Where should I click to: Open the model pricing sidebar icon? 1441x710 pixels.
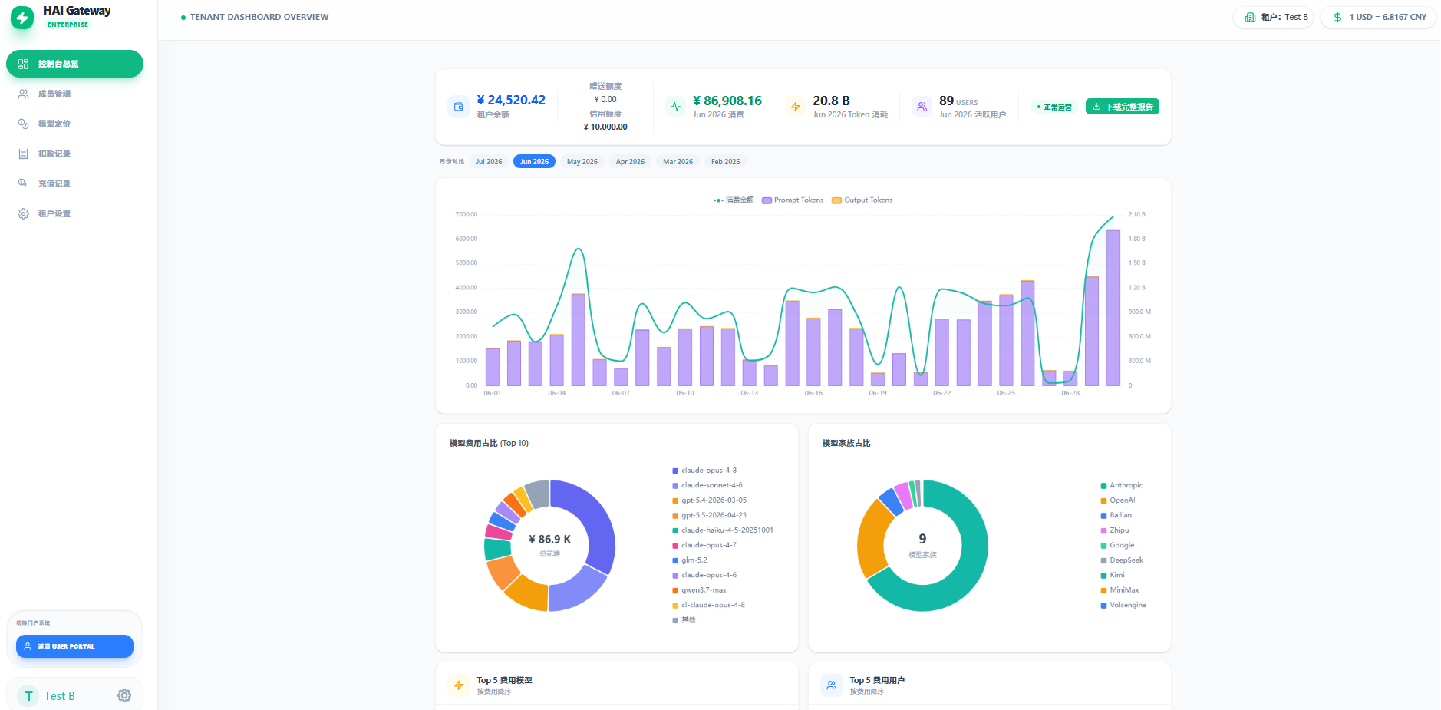[x=24, y=124]
